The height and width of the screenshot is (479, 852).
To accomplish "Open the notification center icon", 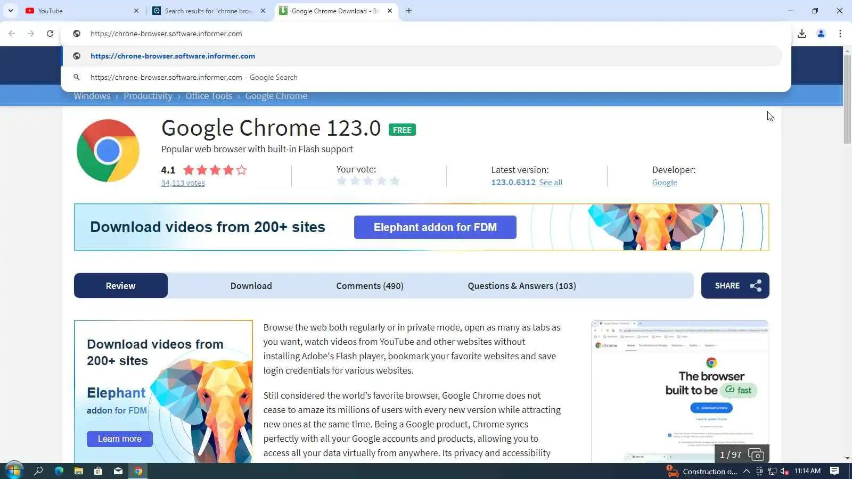I will click(834, 471).
